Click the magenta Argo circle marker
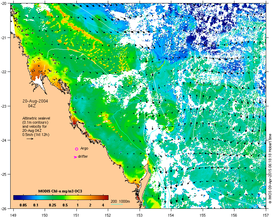This screenshot has width=273, height=218. pyautogui.click(x=76, y=149)
